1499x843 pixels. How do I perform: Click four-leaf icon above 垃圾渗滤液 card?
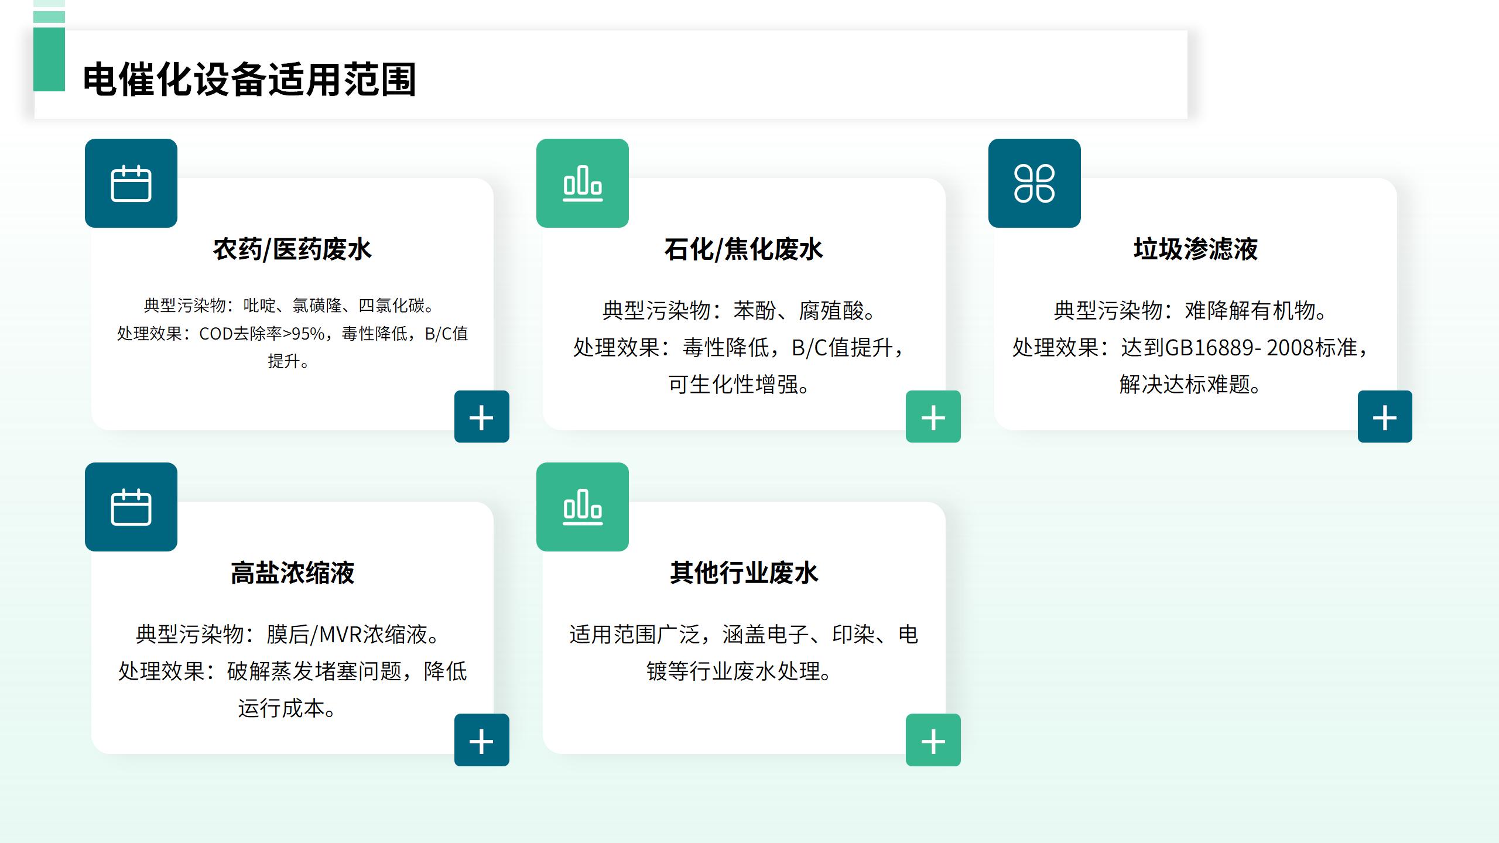pyautogui.click(x=1034, y=183)
